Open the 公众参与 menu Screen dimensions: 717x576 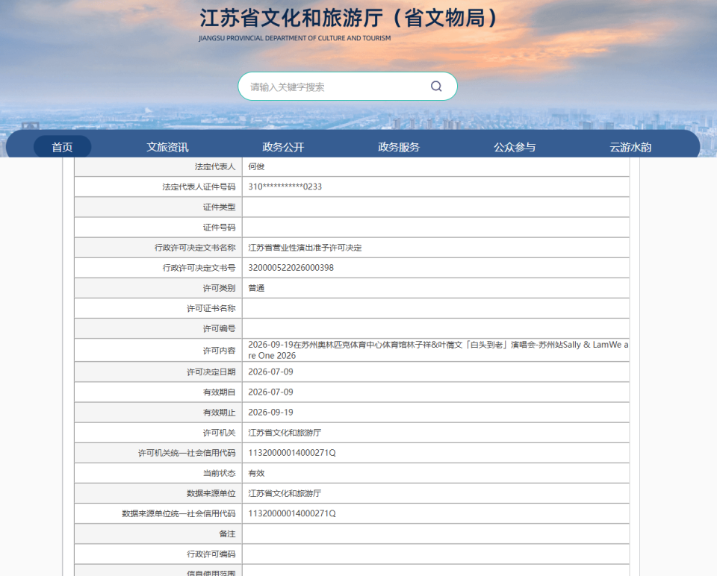click(515, 147)
